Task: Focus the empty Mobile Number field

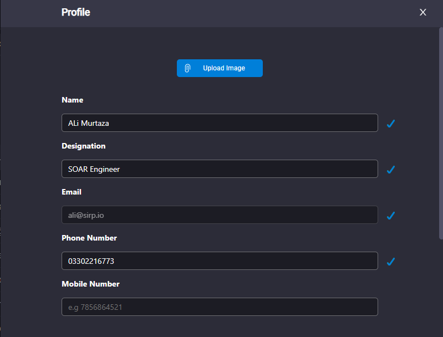Action: pos(220,307)
